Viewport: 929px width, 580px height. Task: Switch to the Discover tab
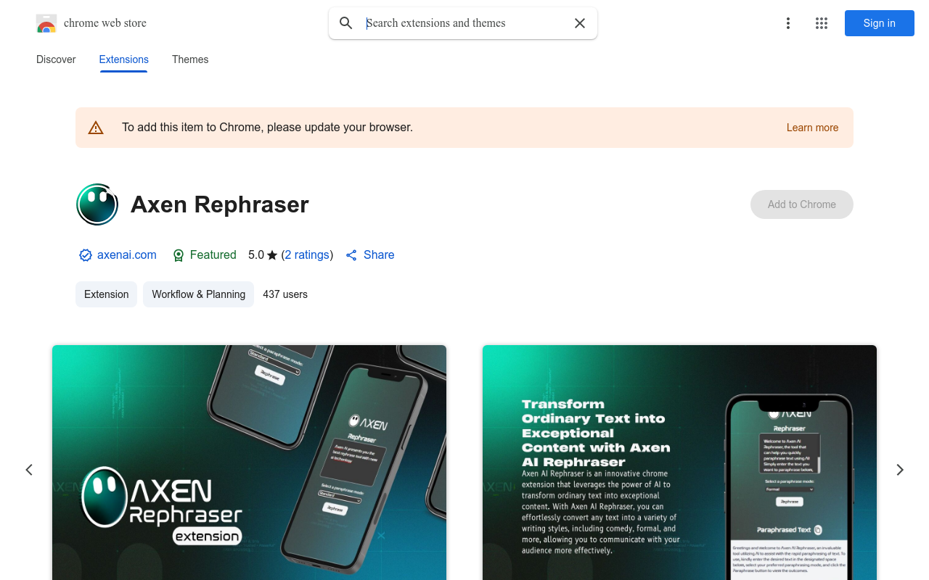coord(56,59)
